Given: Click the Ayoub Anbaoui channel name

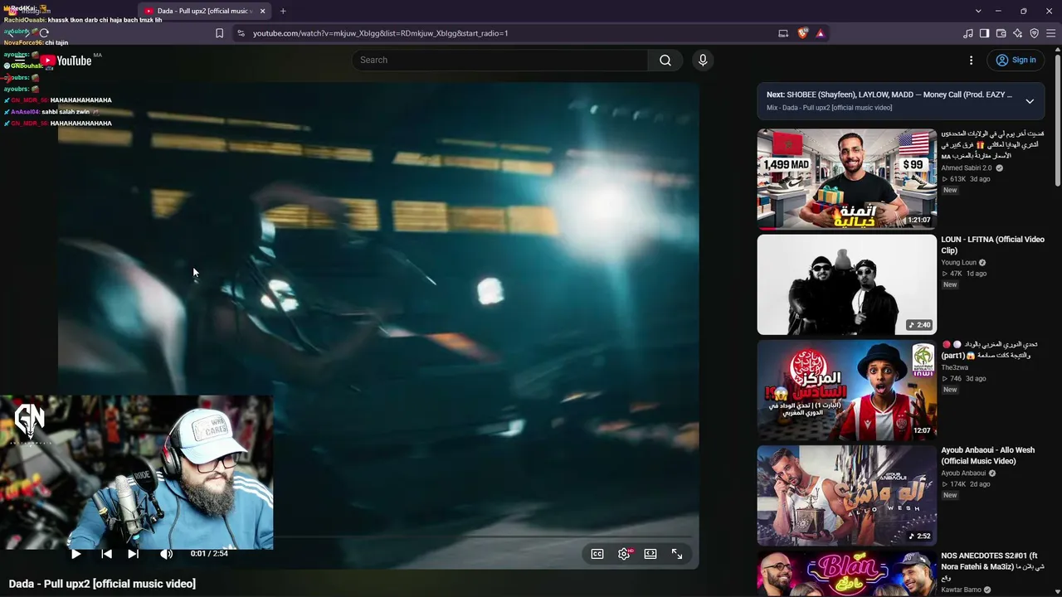Looking at the screenshot, I should [x=963, y=473].
